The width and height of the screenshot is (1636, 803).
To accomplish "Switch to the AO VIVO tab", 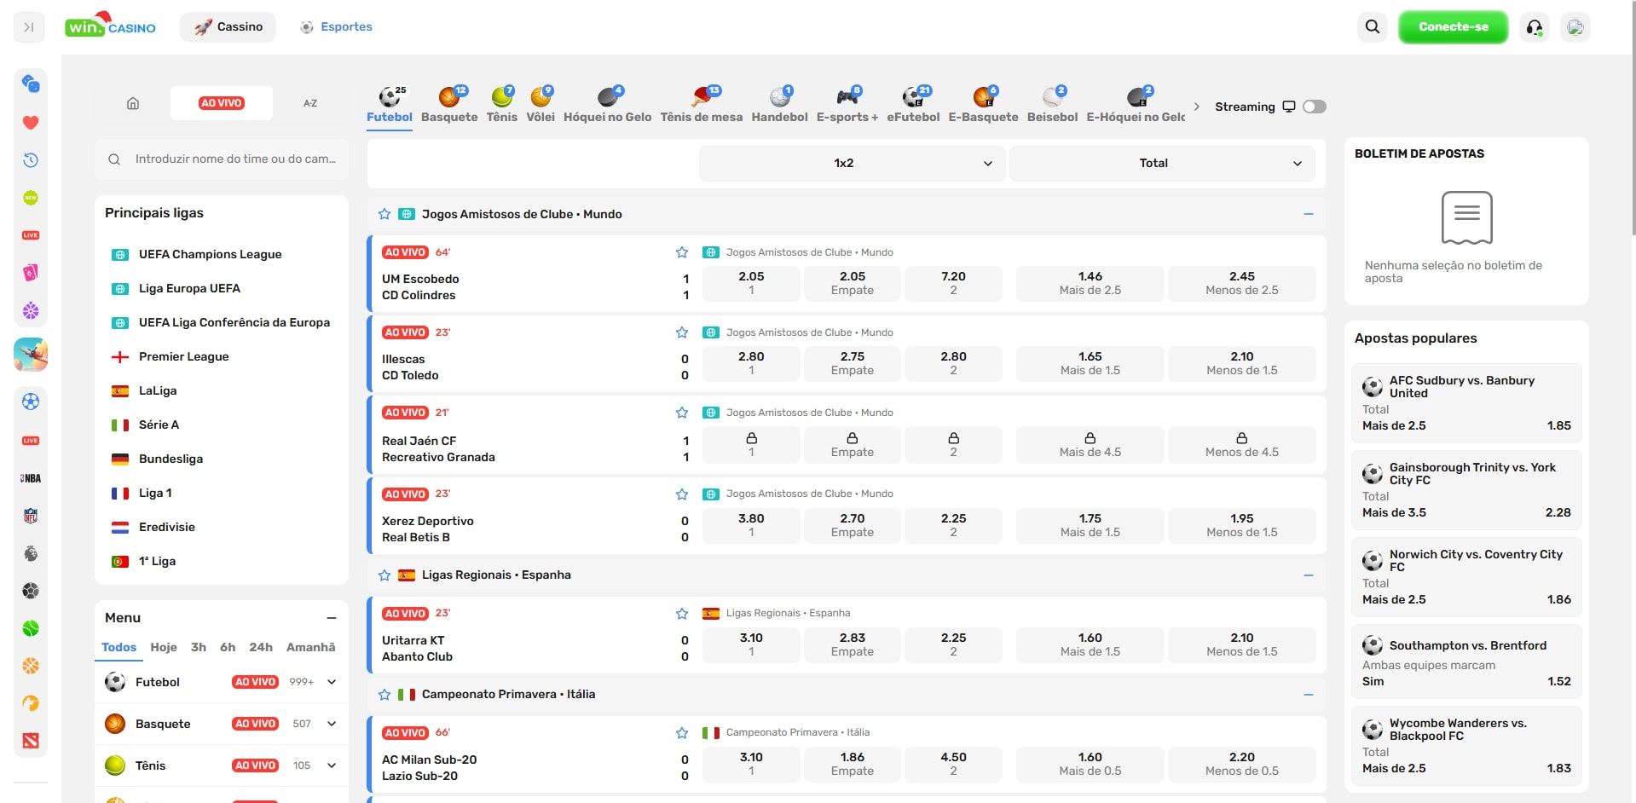I will point(222,103).
